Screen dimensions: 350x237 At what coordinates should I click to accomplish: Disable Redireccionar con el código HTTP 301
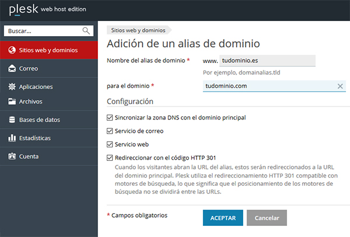pyautogui.click(x=110, y=158)
